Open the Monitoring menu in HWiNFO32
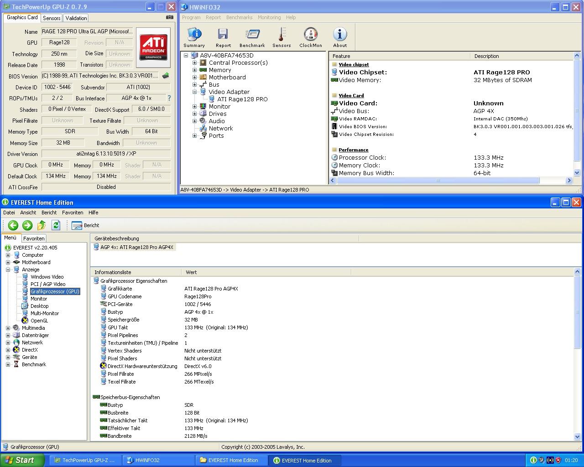584x467 pixels. [269, 17]
